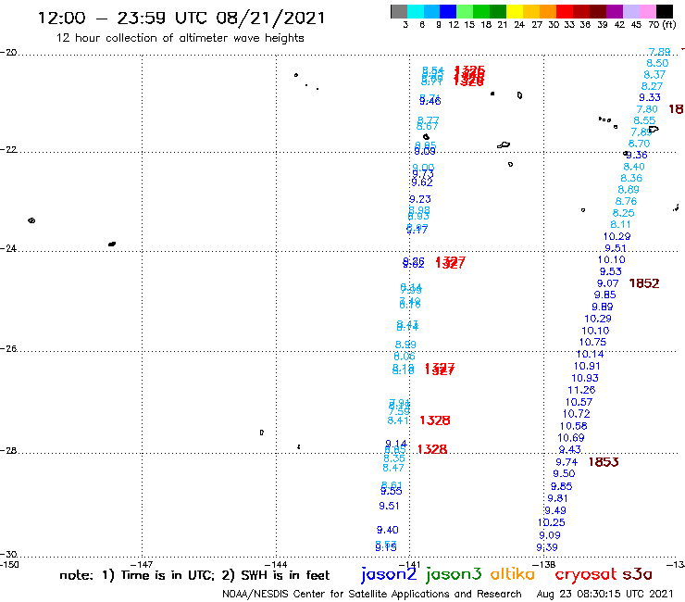Select the bright blue swatch above label 12
Viewport: 685px width, 602px height.
(448, 11)
